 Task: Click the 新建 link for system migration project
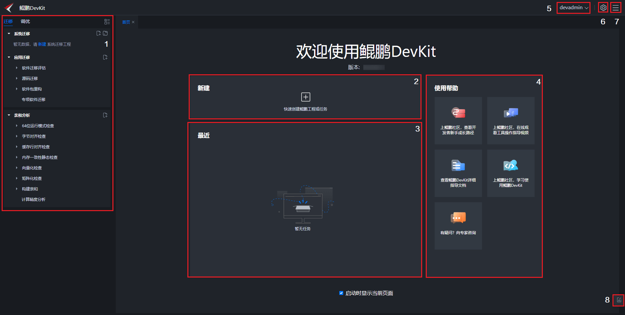coord(42,44)
